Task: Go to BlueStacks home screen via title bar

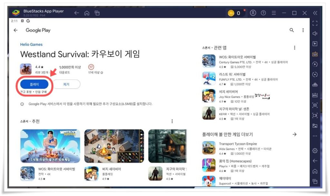Action: [87, 13]
